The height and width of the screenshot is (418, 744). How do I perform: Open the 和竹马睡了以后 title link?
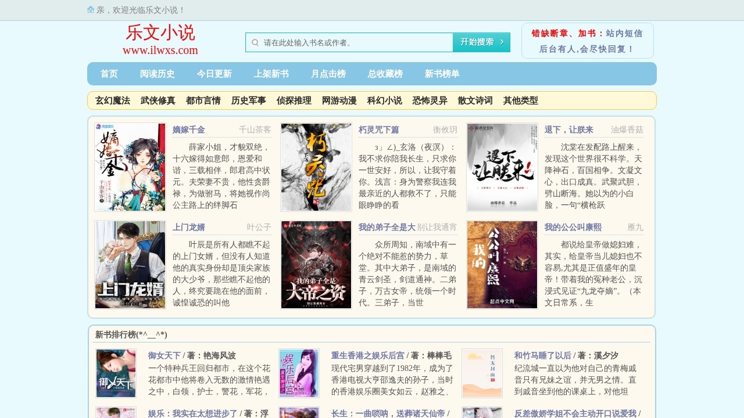pyautogui.click(x=543, y=355)
